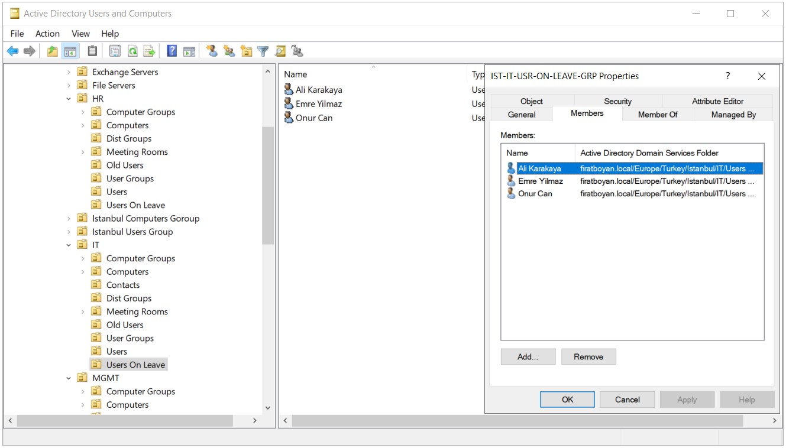The width and height of the screenshot is (786, 448).
Task: Expand the File Servers node
Action: click(x=69, y=85)
